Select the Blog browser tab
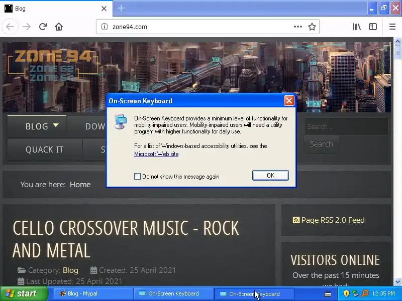Image resolution: width=402 pixels, height=301 pixels. point(56,9)
